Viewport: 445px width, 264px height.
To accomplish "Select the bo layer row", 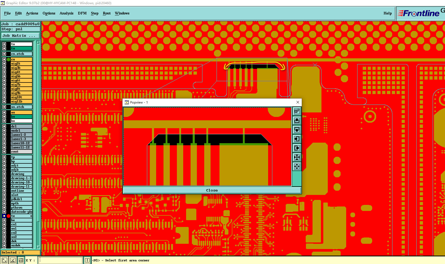I will 21,121.
